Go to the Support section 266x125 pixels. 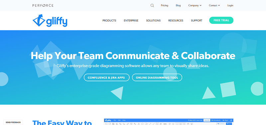(x=197, y=21)
